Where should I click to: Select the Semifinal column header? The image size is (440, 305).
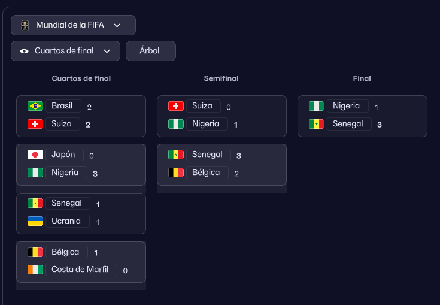tap(221, 78)
